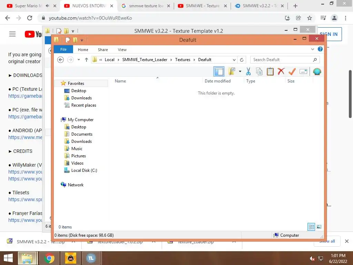Click the red X Delete icon
Screen dimensions: 353x265
pyautogui.click(x=281, y=71)
